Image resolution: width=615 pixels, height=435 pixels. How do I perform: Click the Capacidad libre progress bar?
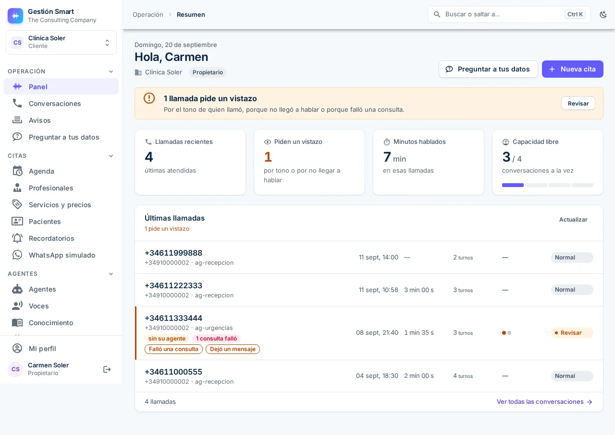coord(548,185)
